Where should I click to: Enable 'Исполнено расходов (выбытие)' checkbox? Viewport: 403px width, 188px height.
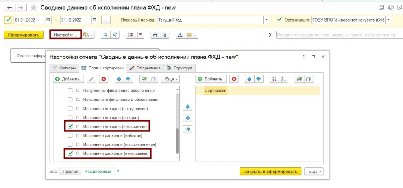[x=70, y=135]
